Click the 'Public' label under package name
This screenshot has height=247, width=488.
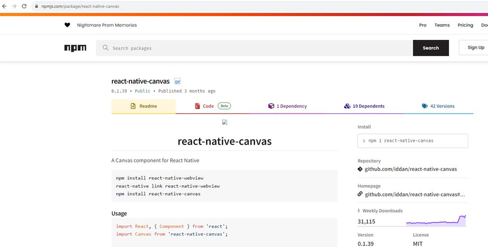[x=142, y=91]
